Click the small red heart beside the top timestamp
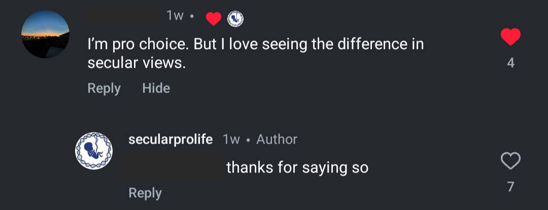 (x=214, y=19)
